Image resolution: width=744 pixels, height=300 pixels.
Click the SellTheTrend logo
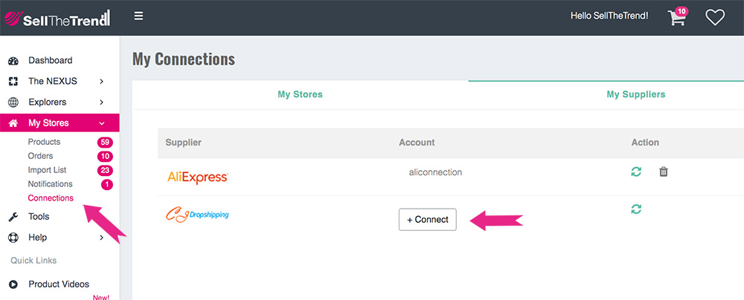pos(57,18)
